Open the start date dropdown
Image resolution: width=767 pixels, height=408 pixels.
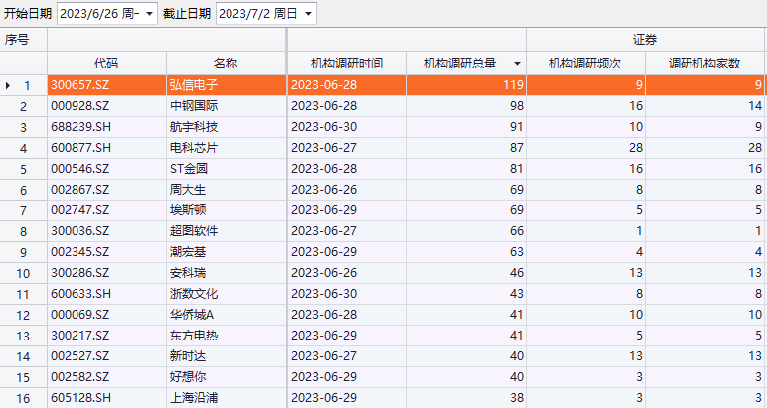[149, 14]
